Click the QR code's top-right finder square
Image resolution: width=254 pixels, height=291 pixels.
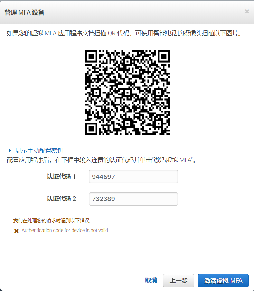[164, 56]
